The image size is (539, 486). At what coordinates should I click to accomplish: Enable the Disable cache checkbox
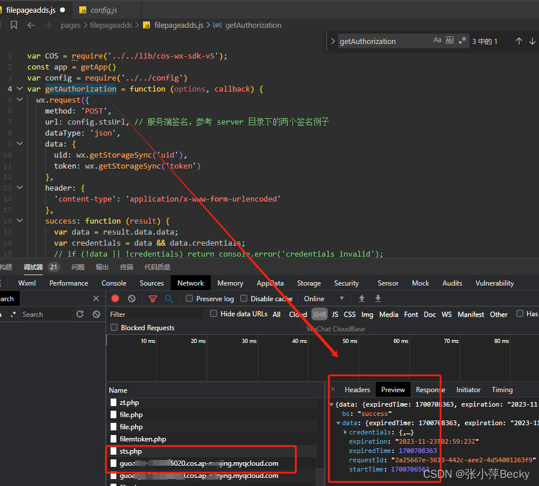tap(244, 298)
